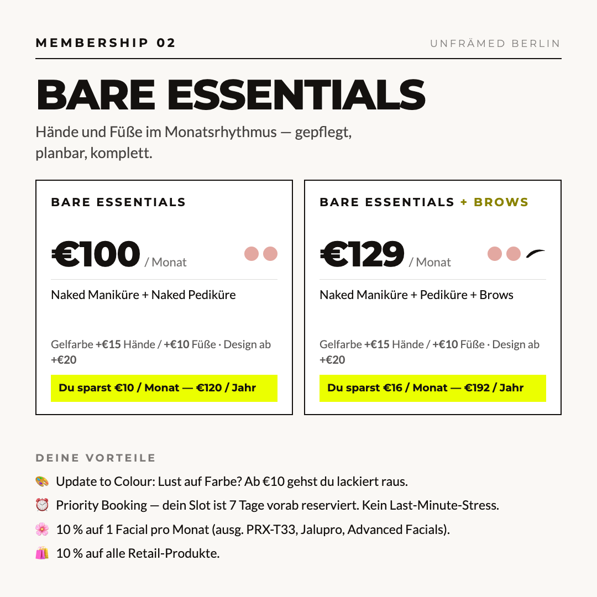Select the yellow €120 / Jahr savings banner

[164, 388]
